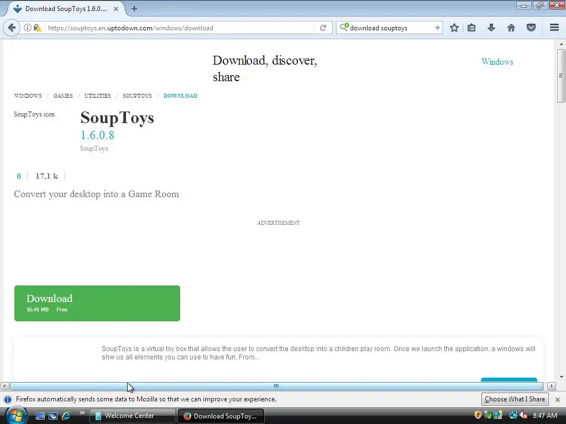Expand quick launch overflow chevron
The height and width of the screenshot is (424, 566).
pyautogui.click(x=82, y=413)
